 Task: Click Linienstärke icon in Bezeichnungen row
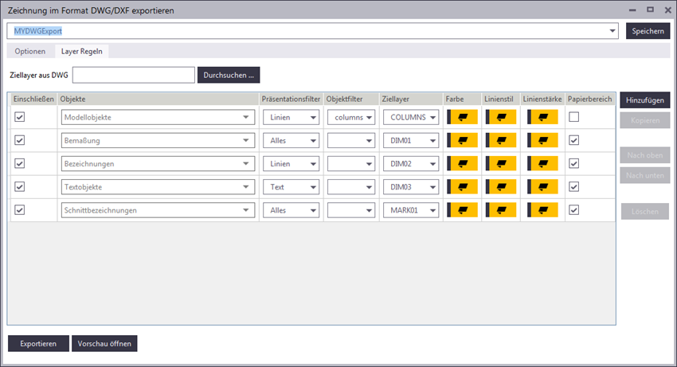[x=542, y=163]
